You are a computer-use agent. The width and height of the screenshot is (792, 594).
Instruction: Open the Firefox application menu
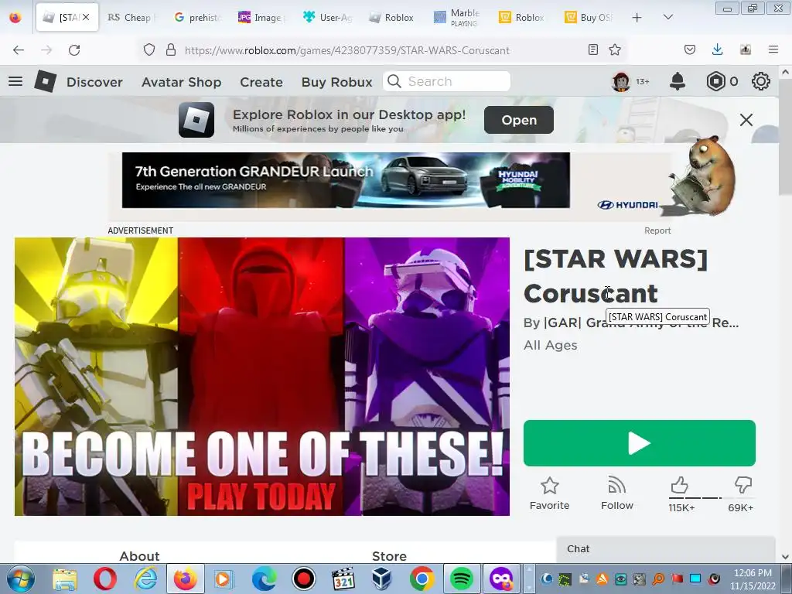(x=773, y=49)
